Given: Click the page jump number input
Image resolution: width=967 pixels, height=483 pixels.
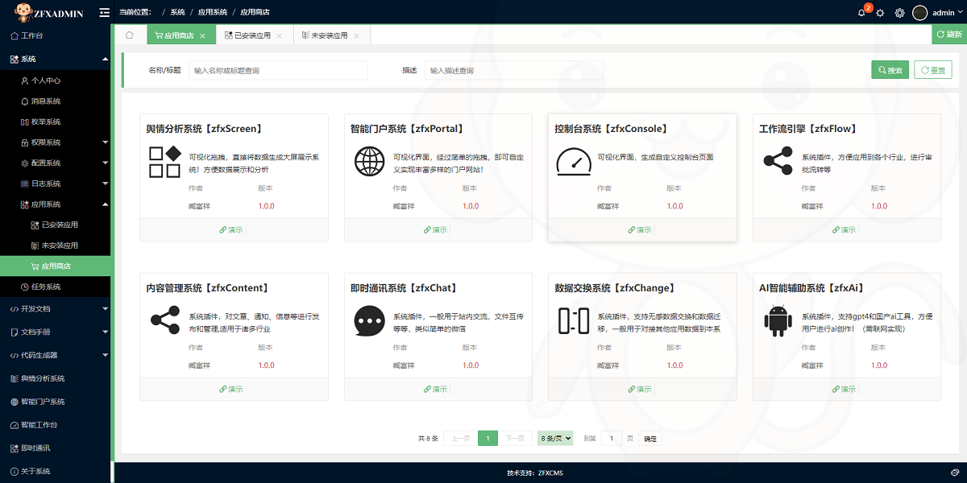Looking at the screenshot, I should click(612, 439).
